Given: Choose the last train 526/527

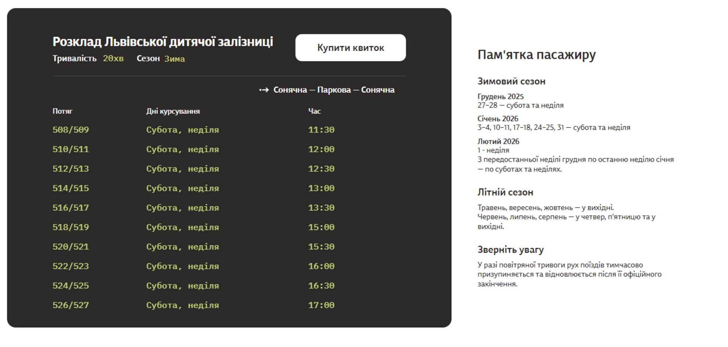Looking at the screenshot, I should tap(71, 306).
